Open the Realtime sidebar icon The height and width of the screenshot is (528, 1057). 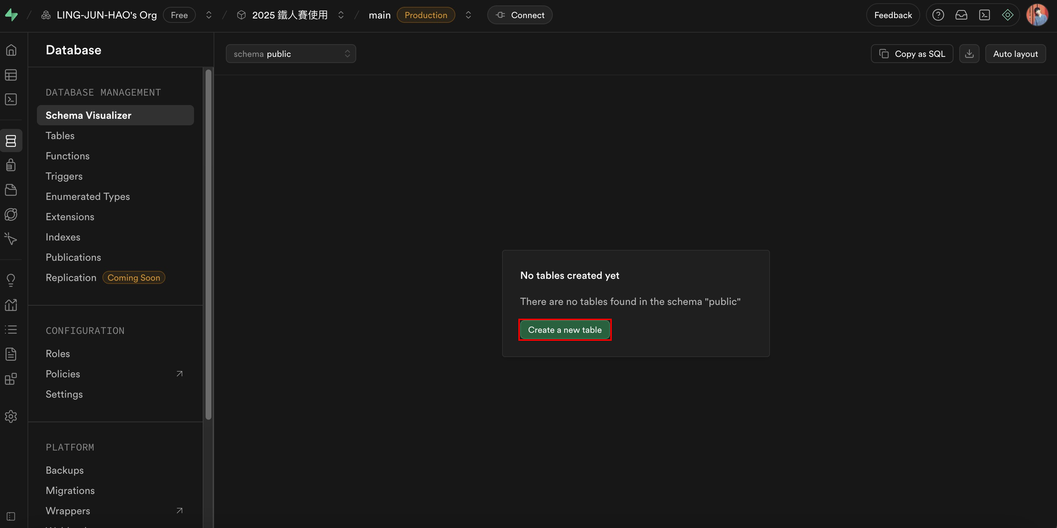pyautogui.click(x=11, y=239)
